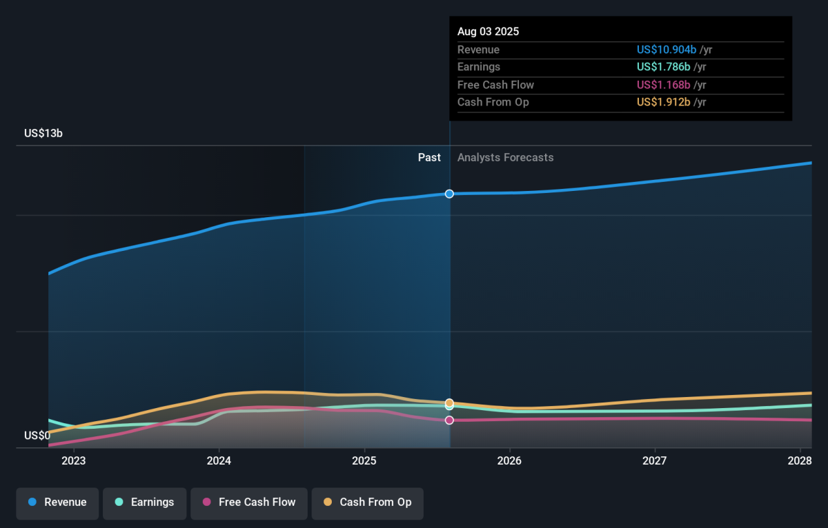Select the Revenue data point marker on the chart
Viewport: 828px width, 528px height.
[x=449, y=194]
